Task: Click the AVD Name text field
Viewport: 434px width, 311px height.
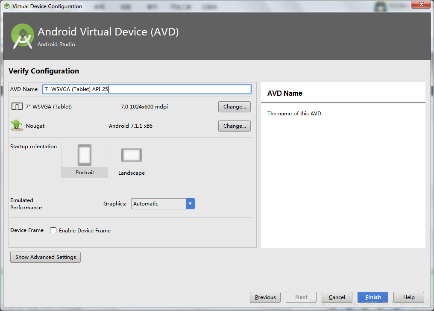Action: (x=147, y=89)
